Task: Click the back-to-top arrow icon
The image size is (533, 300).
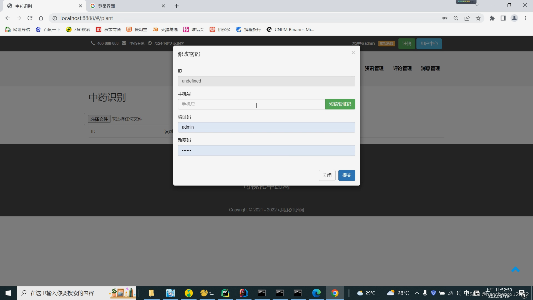Action: pyautogui.click(x=515, y=269)
